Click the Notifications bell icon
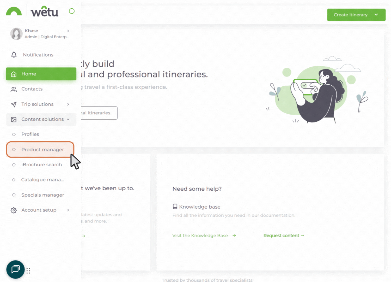Screen dimensions: 391x282 click(x=14, y=55)
